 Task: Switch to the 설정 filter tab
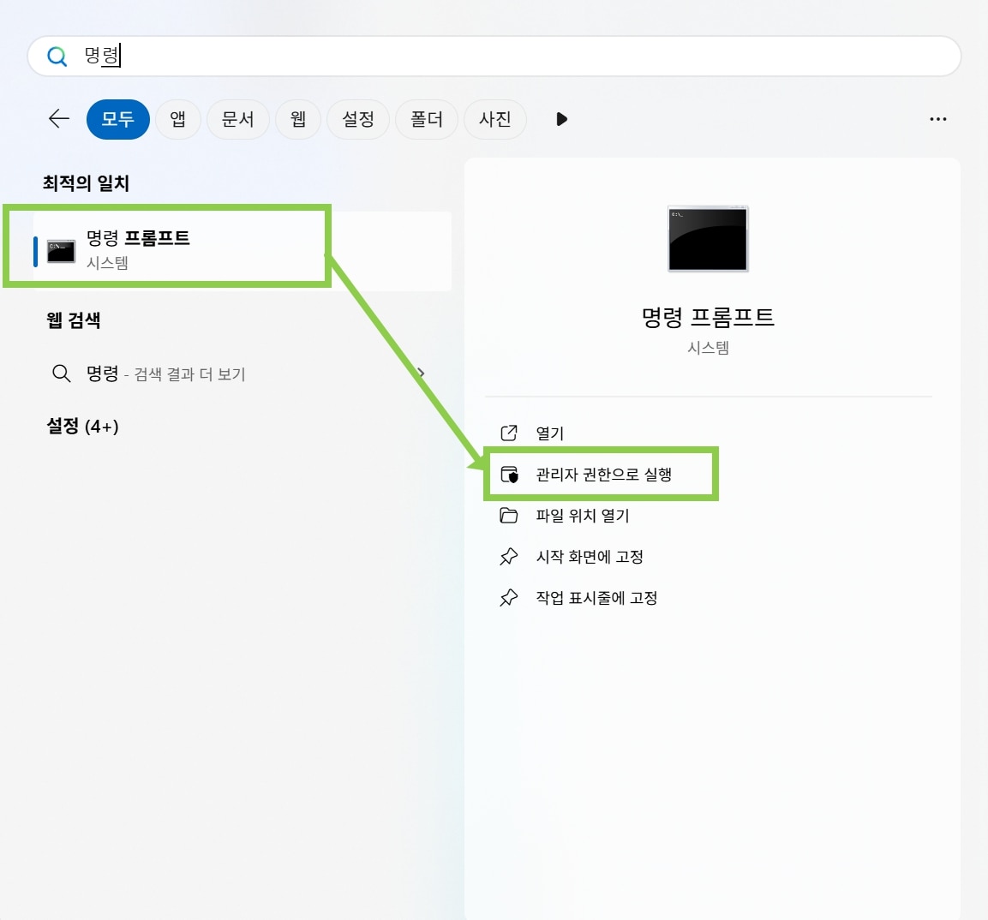(358, 119)
